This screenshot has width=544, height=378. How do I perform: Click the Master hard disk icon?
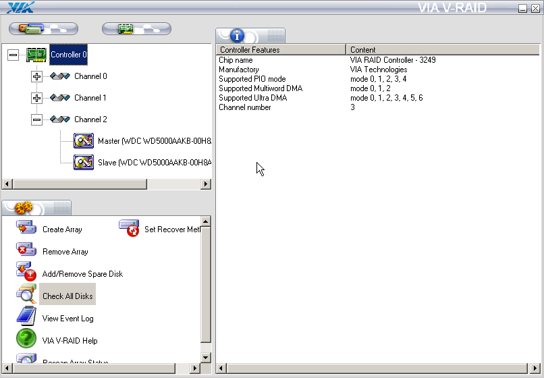click(84, 140)
